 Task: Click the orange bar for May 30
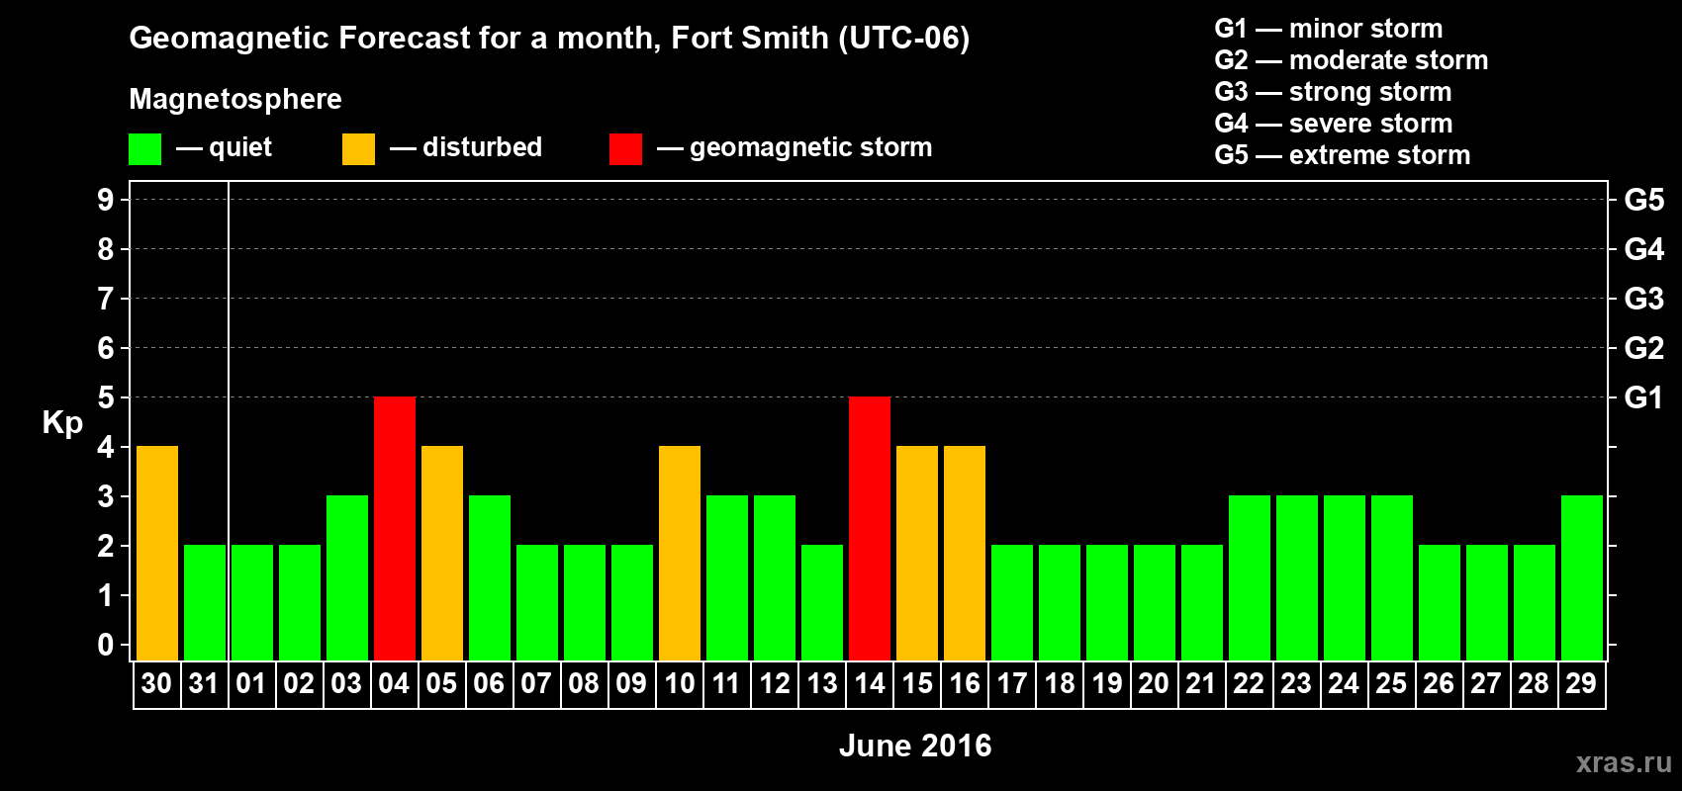[x=157, y=554]
